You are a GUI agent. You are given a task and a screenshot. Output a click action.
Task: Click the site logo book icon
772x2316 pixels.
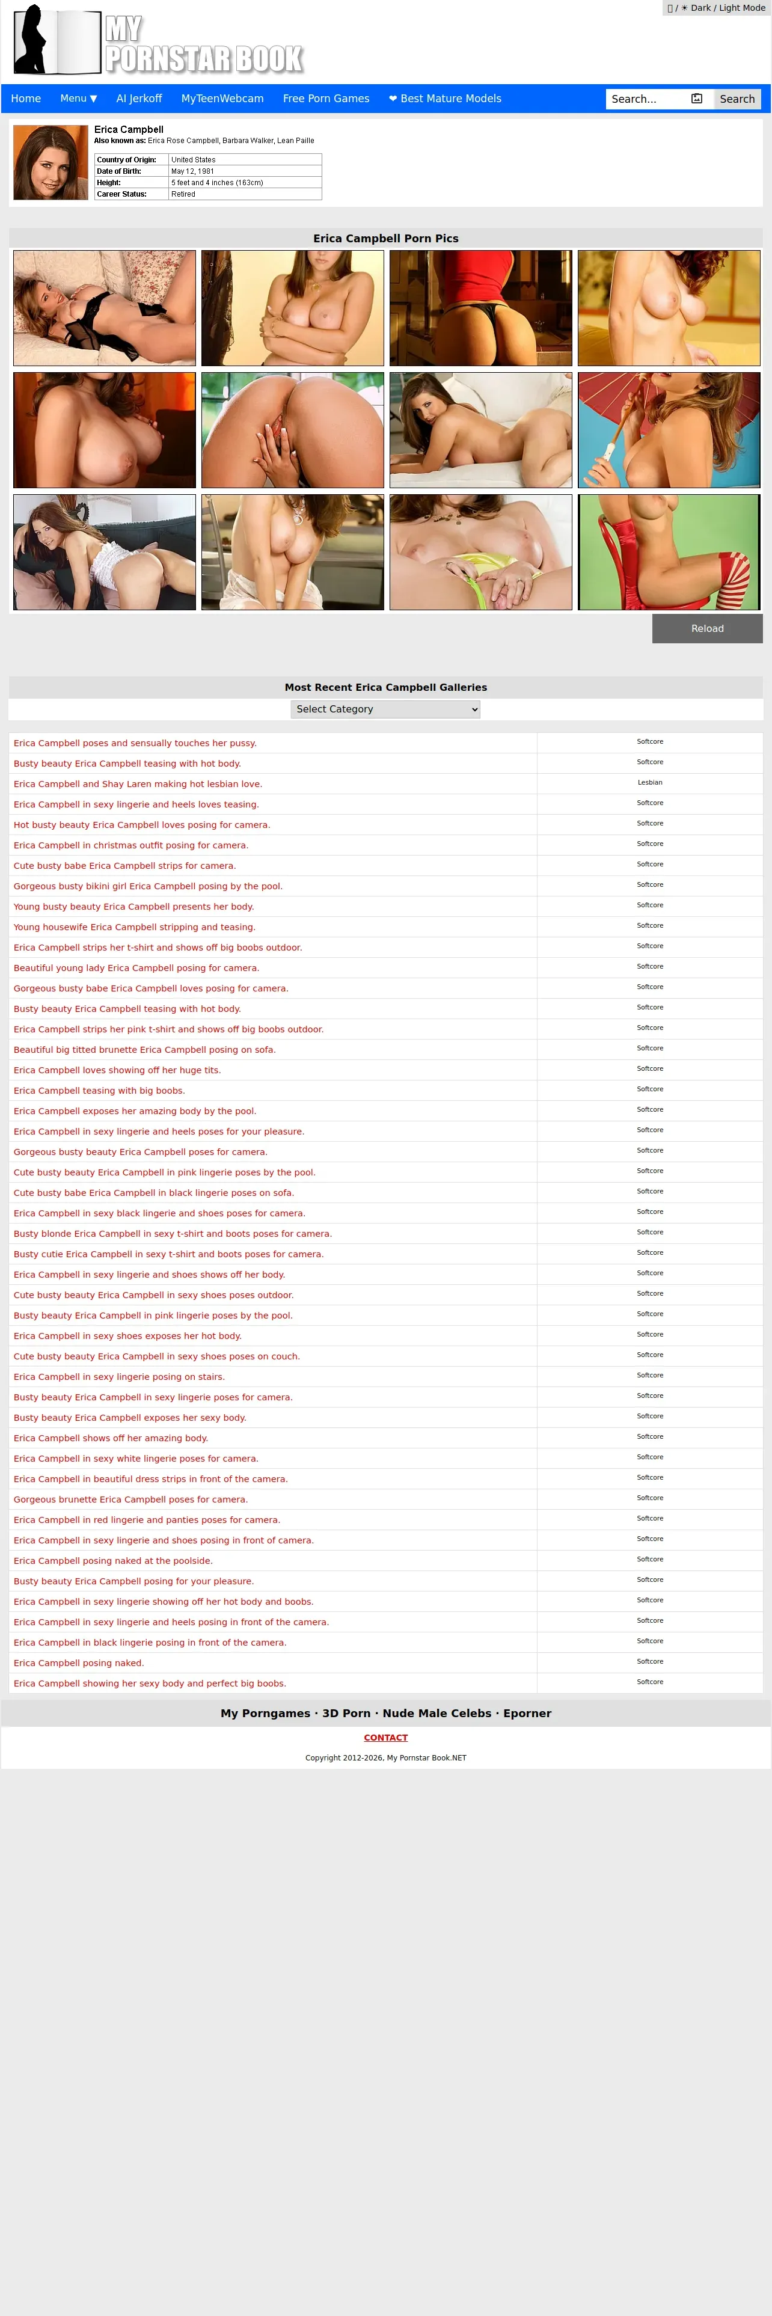tap(57, 40)
